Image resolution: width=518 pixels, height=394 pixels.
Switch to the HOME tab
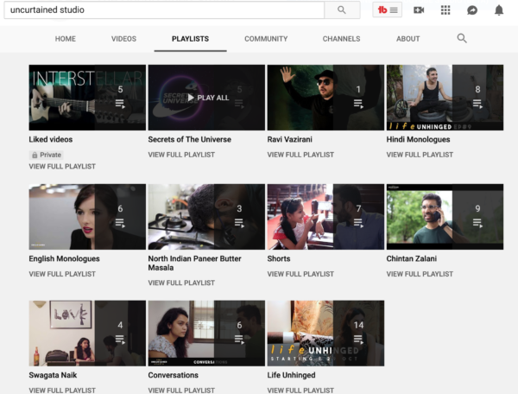point(65,39)
